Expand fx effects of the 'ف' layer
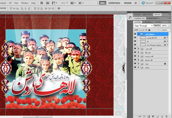This screenshot has width=172, height=118. coord(168,41)
